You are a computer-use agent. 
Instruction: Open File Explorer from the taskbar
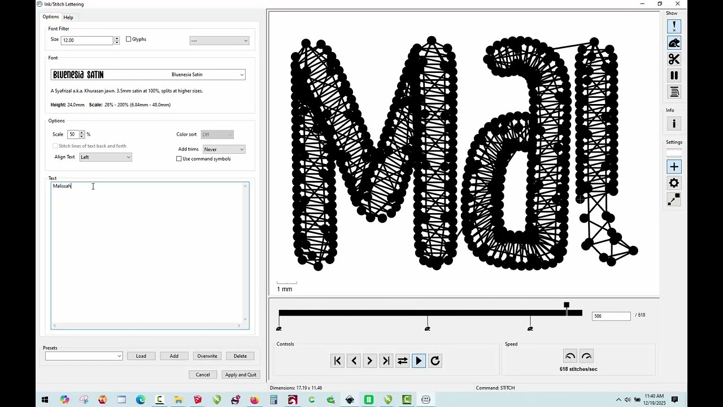(x=178, y=400)
